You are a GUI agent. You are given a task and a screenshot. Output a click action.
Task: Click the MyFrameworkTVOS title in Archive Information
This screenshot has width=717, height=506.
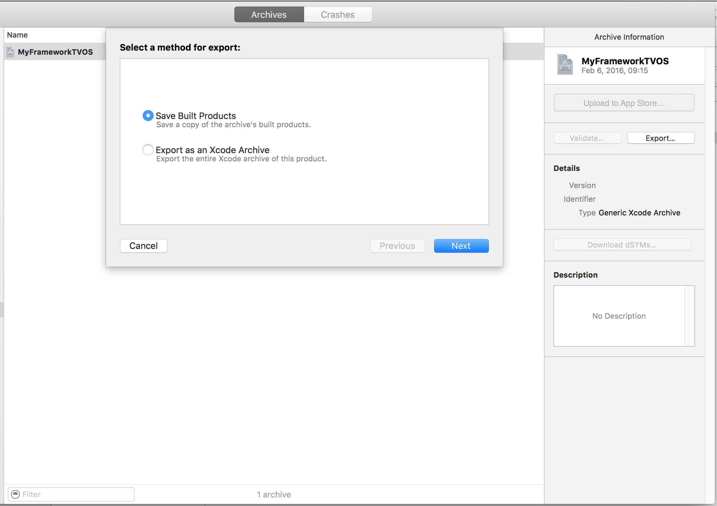click(625, 61)
